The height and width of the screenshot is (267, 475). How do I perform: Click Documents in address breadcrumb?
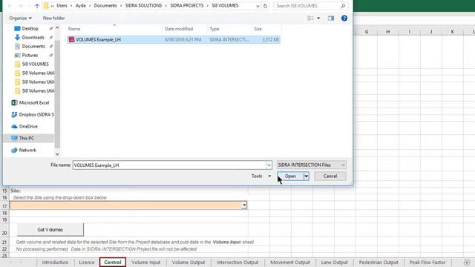click(105, 6)
